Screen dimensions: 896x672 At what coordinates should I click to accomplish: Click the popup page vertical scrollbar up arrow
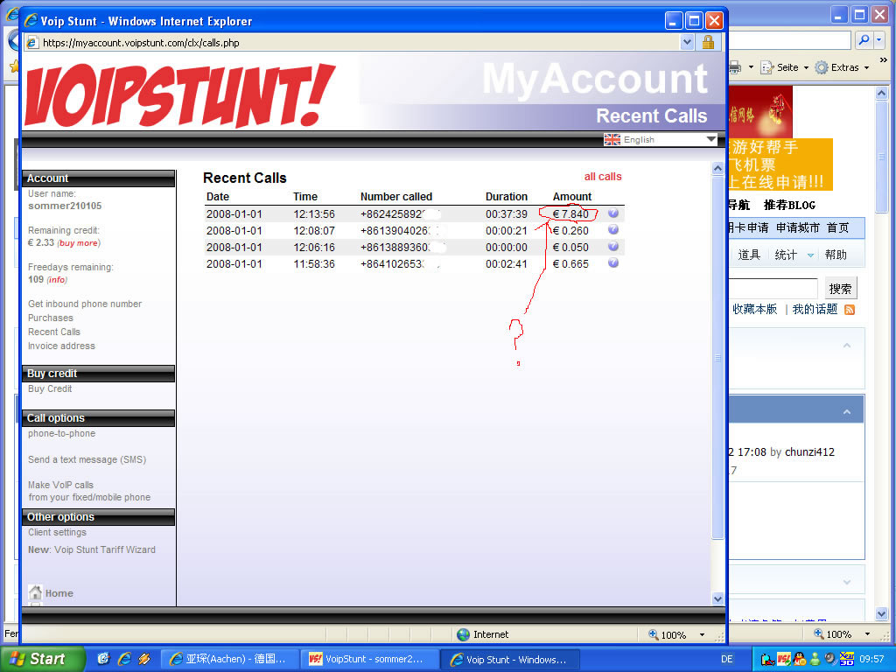[x=717, y=168]
